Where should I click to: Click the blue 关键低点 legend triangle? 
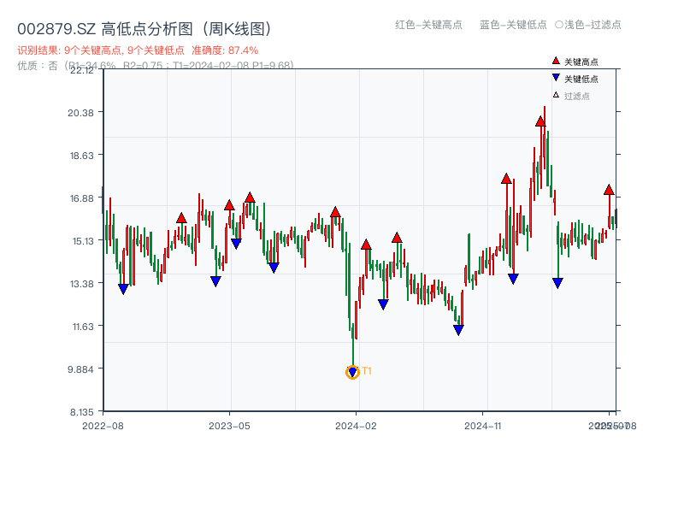556,78
